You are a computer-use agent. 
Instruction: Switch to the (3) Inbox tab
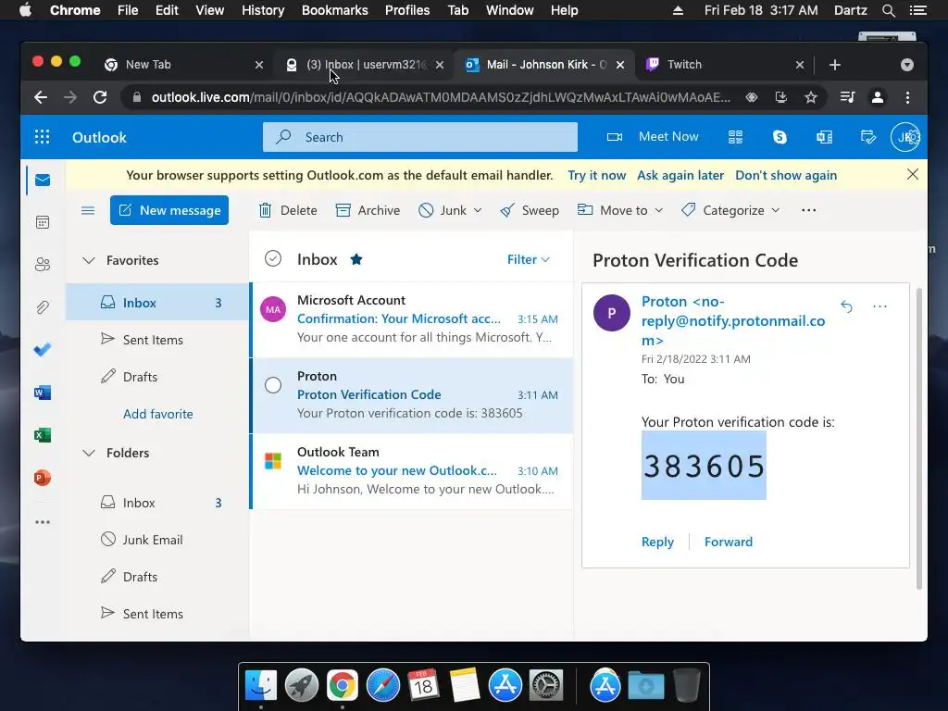click(365, 65)
